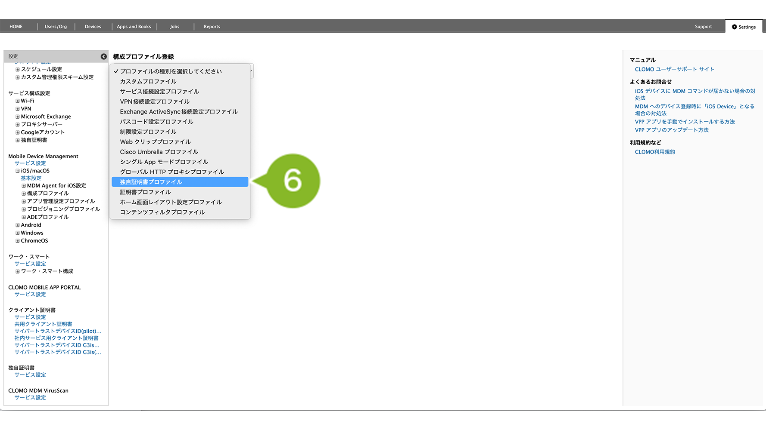Collapse the 設定 sidebar with arrow icon
The height and width of the screenshot is (430, 766).
point(103,56)
